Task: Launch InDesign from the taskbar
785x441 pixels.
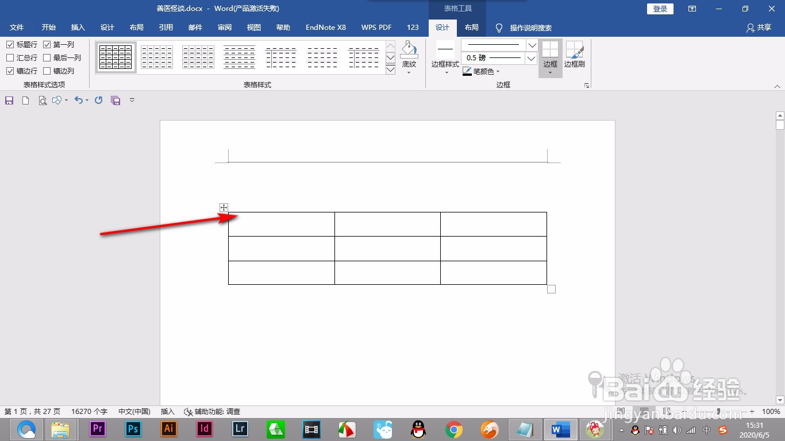Action: point(205,428)
